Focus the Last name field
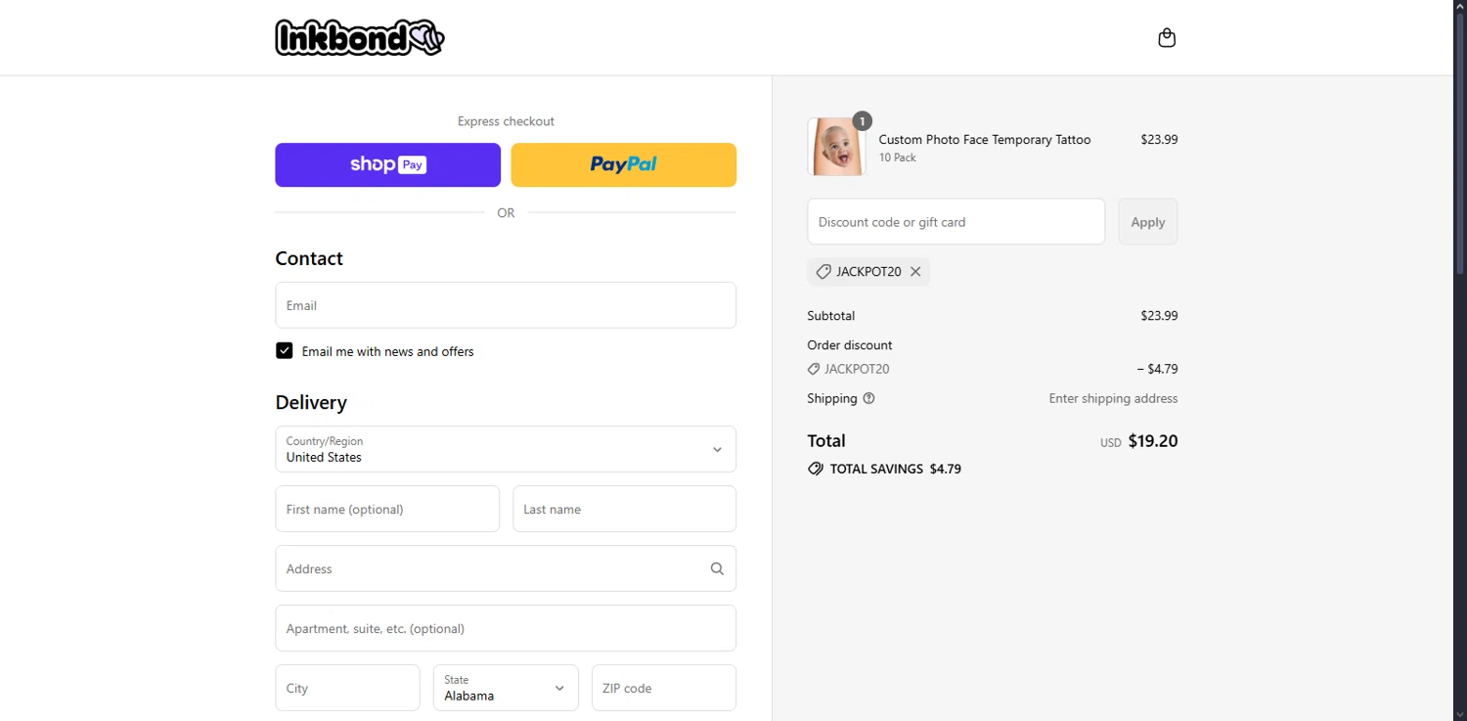 point(625,509)
